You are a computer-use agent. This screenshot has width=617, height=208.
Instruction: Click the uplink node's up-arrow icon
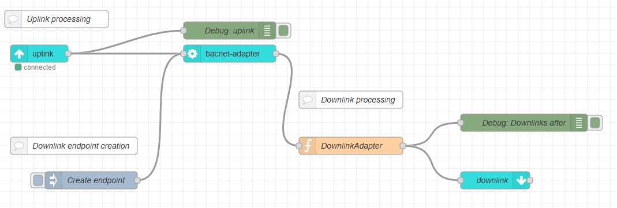(19, 54)
